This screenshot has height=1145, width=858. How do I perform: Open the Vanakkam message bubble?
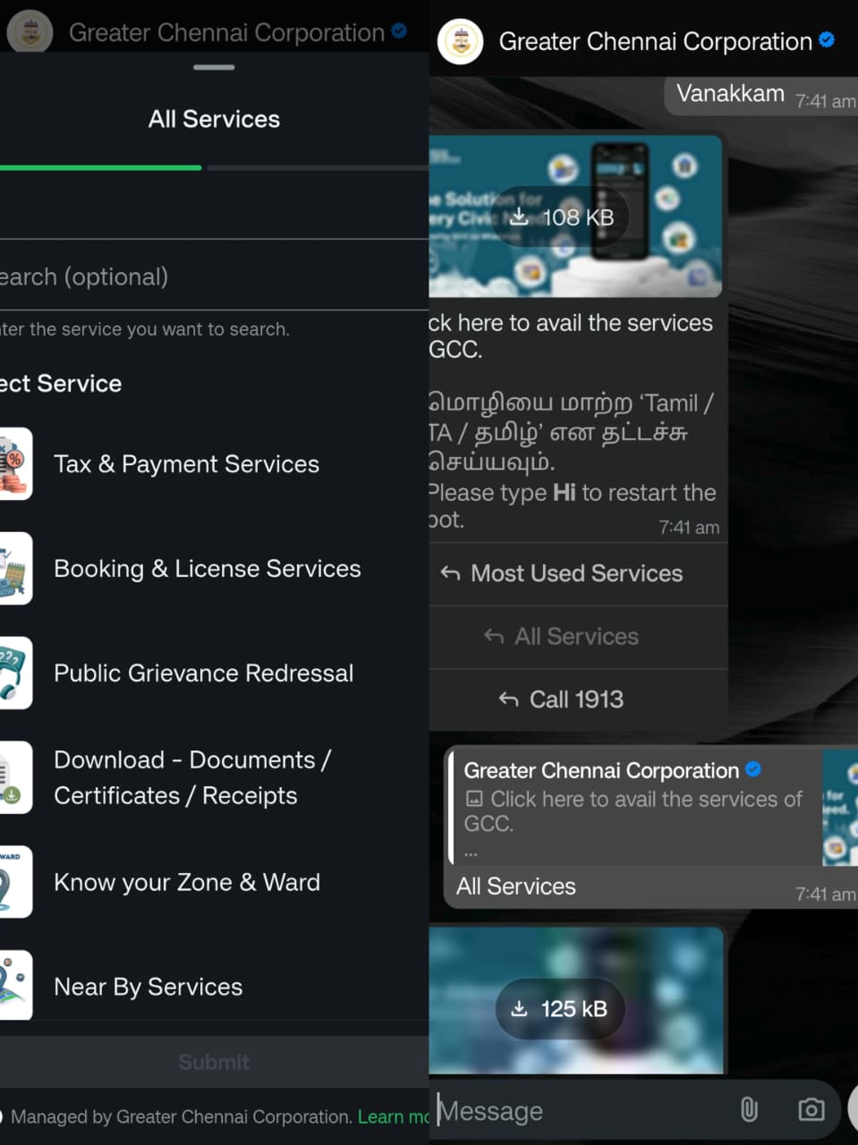click(760, 96)
